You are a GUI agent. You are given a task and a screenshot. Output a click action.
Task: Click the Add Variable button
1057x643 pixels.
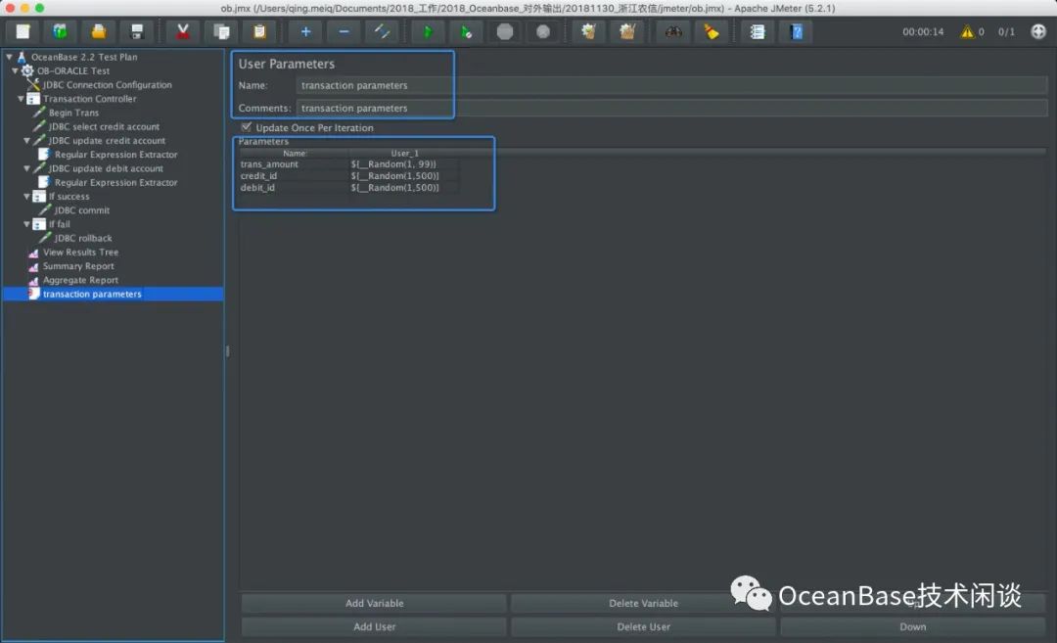(374, 603)
